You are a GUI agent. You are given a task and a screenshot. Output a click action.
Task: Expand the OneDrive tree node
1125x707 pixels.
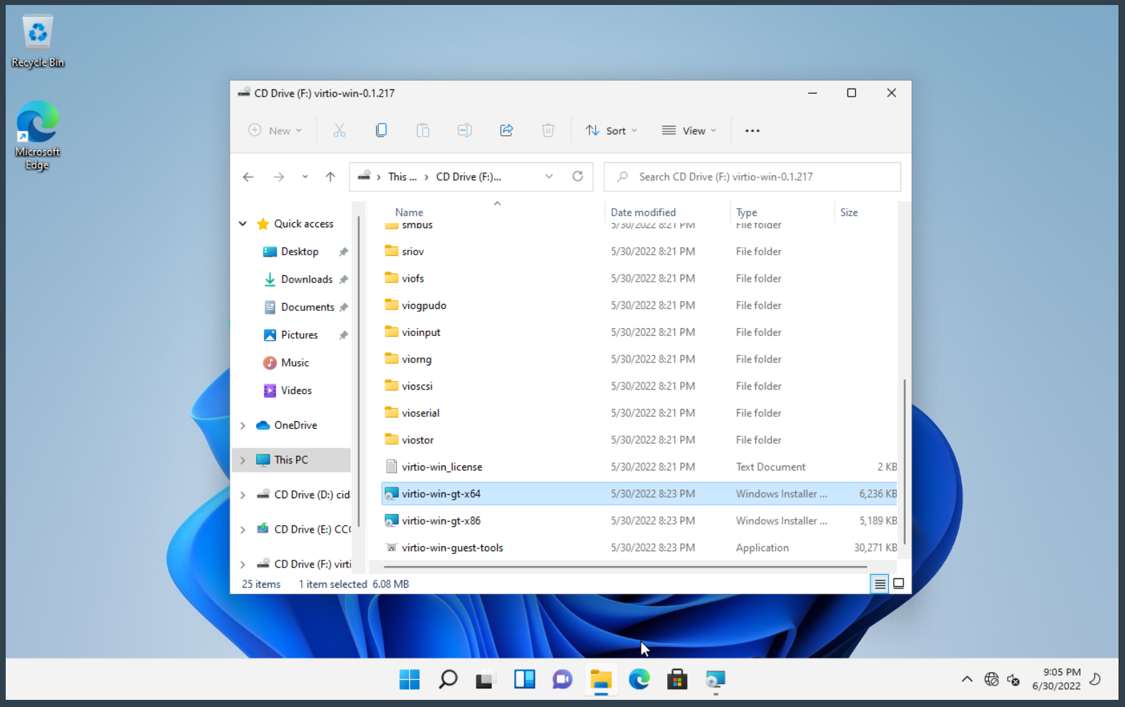(x=243, y=425)
